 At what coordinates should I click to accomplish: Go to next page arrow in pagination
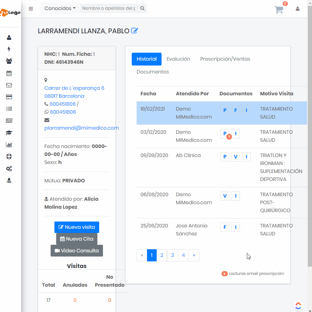pyautogui.click(x=194, y=255)
